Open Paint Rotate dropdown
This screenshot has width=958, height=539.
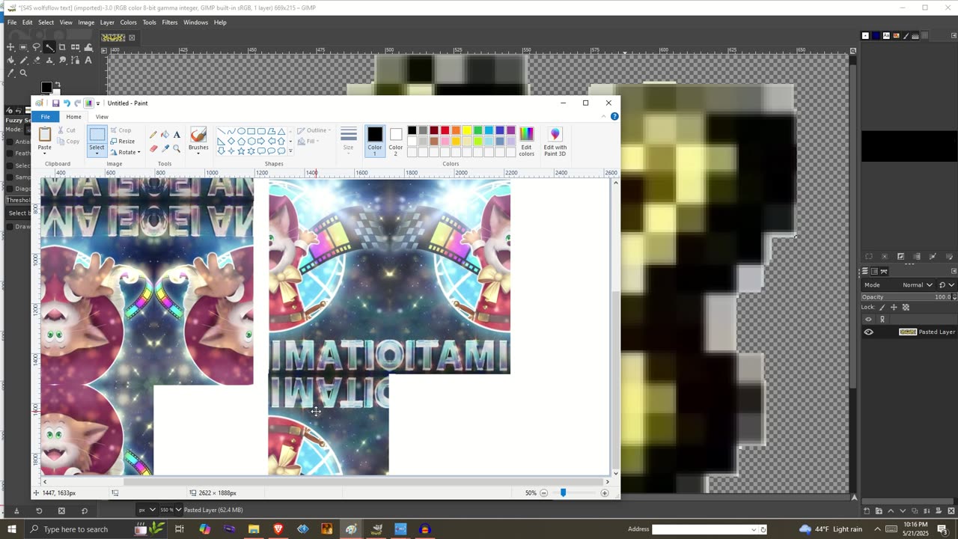[x=125, y=152]
